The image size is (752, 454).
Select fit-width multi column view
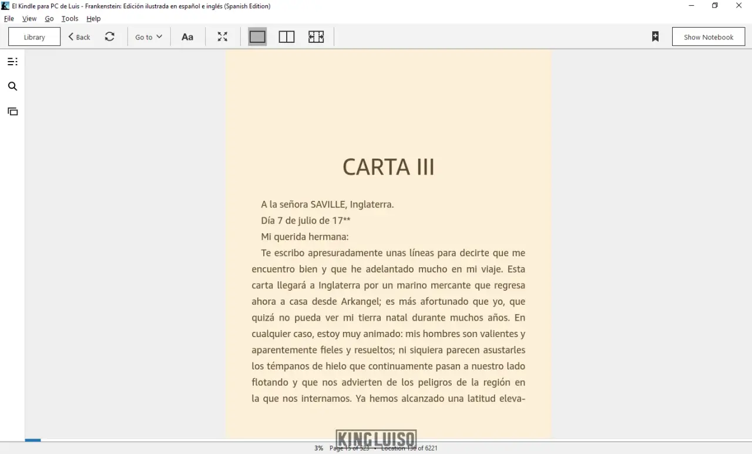pyautogui.click(x=316, y=36)
